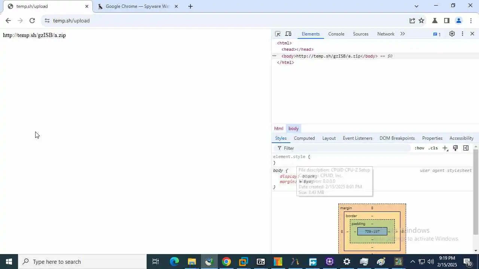Open the Layout subtab

[x=329, y=138]
